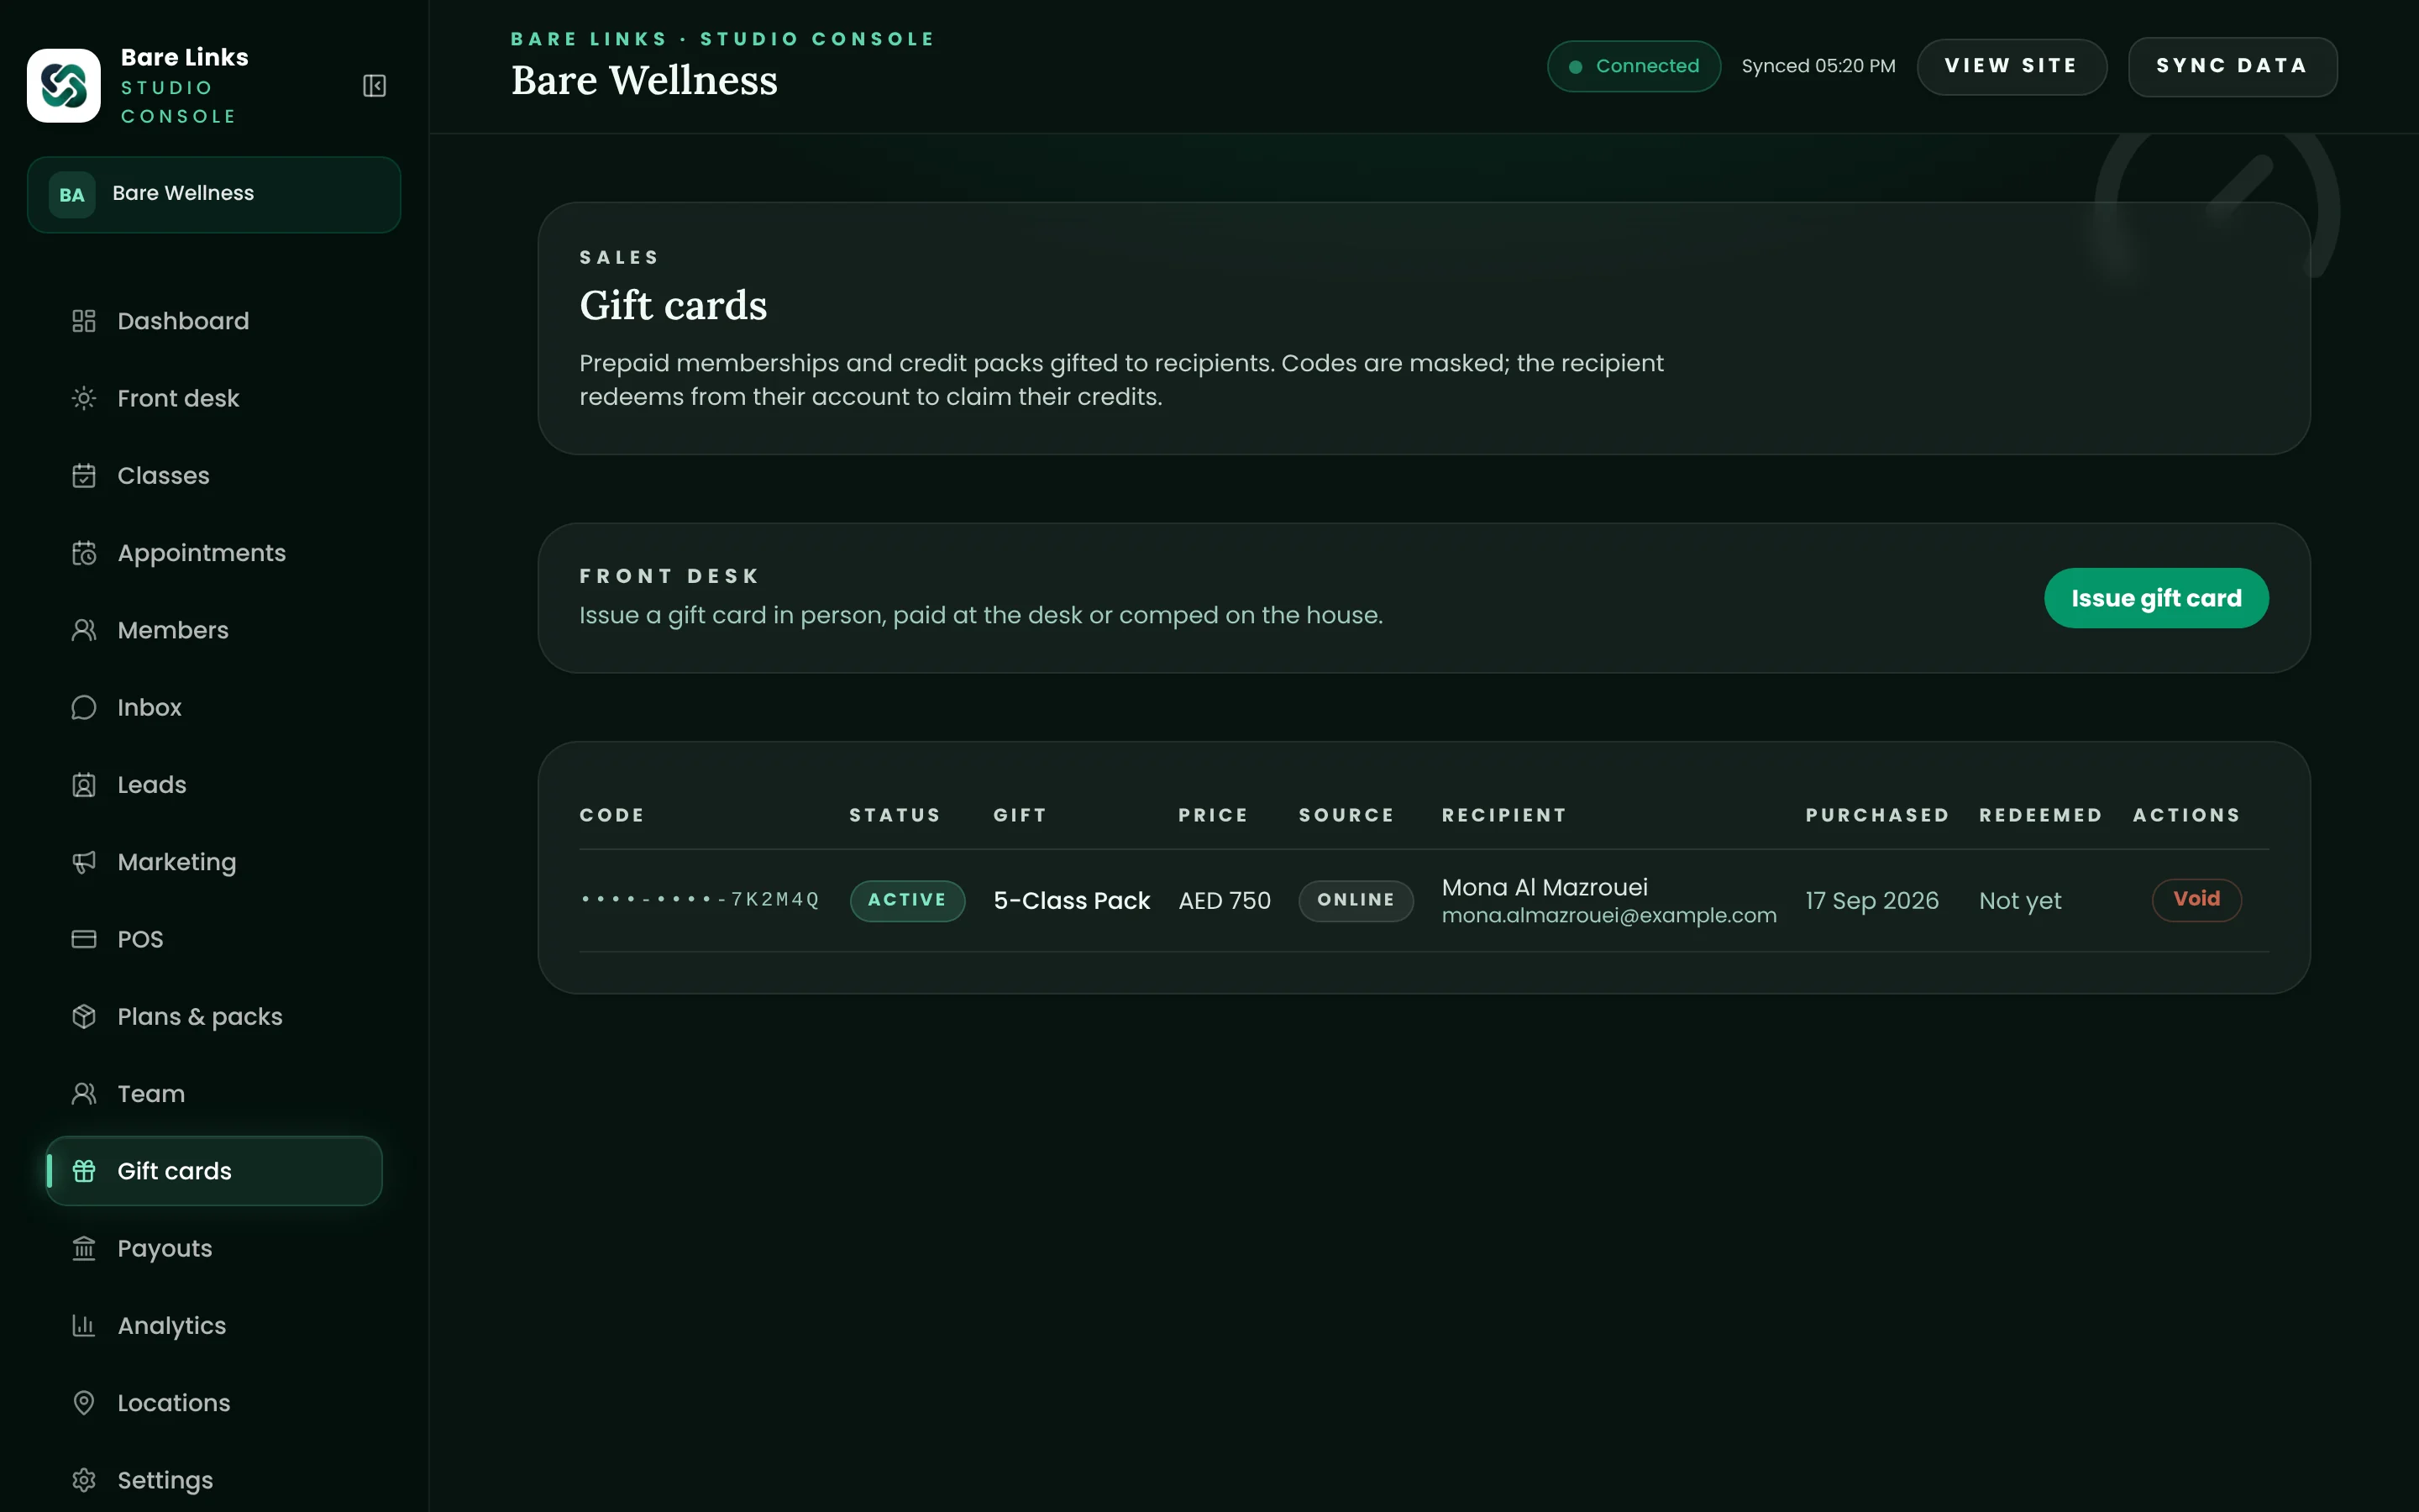Open the Members page

point(214,630)
